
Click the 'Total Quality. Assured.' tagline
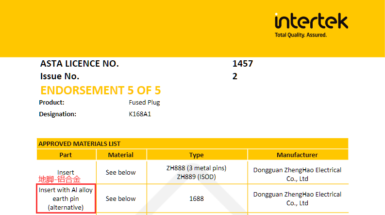[x=301, y=36]
